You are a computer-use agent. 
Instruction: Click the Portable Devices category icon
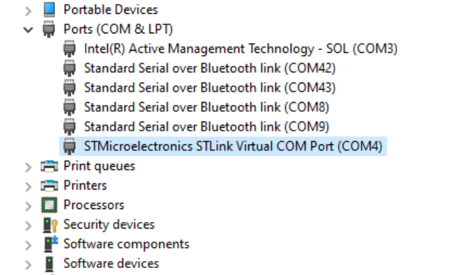coord(49,9)
